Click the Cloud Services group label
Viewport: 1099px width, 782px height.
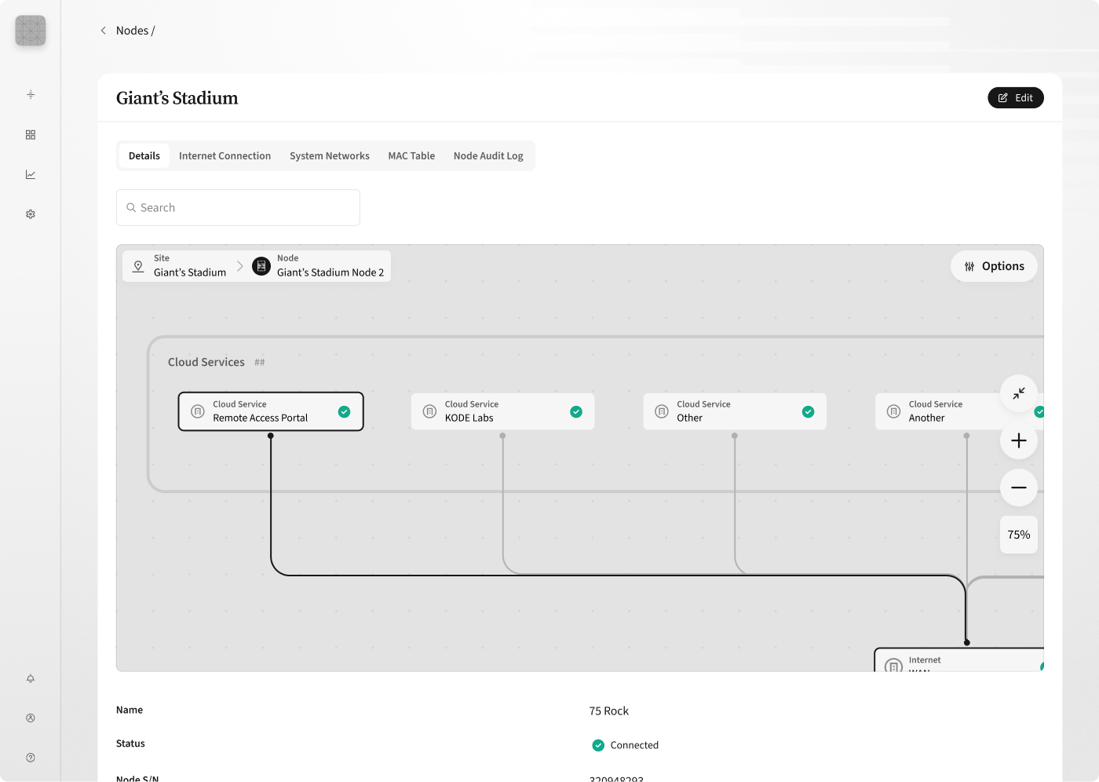(206, 362)
